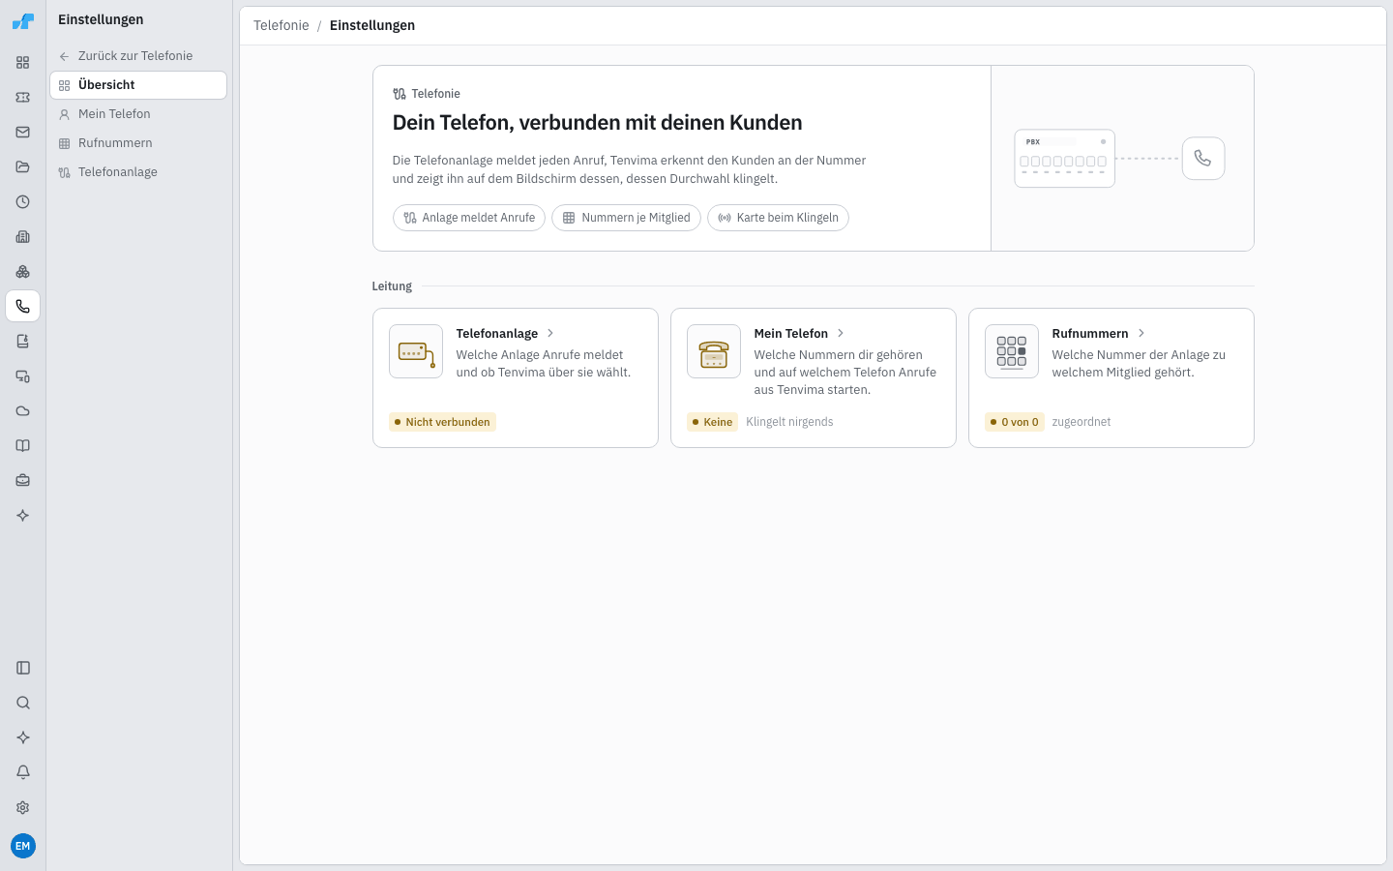This screenshot has width=1393, height=871.
Task: Click the Nicht verbunden status badge
Action: (442, 422)
